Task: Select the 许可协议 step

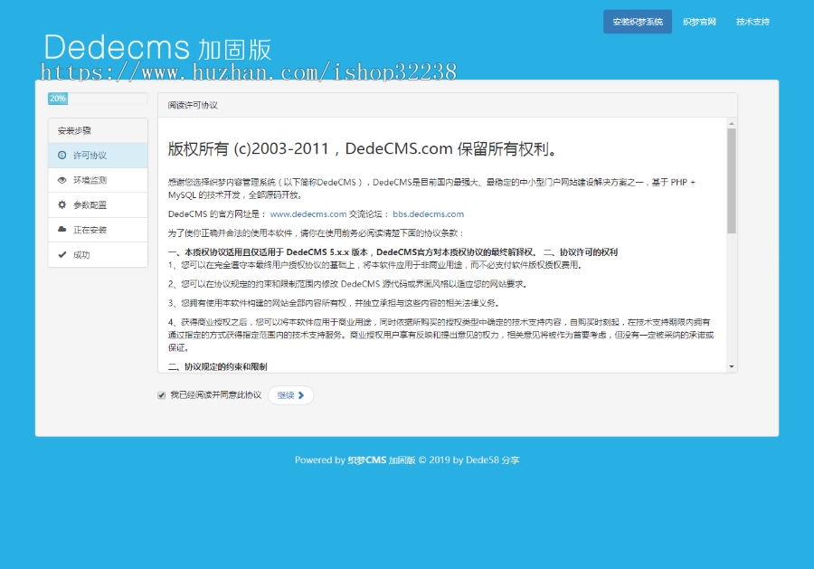Action: (98, 156)
